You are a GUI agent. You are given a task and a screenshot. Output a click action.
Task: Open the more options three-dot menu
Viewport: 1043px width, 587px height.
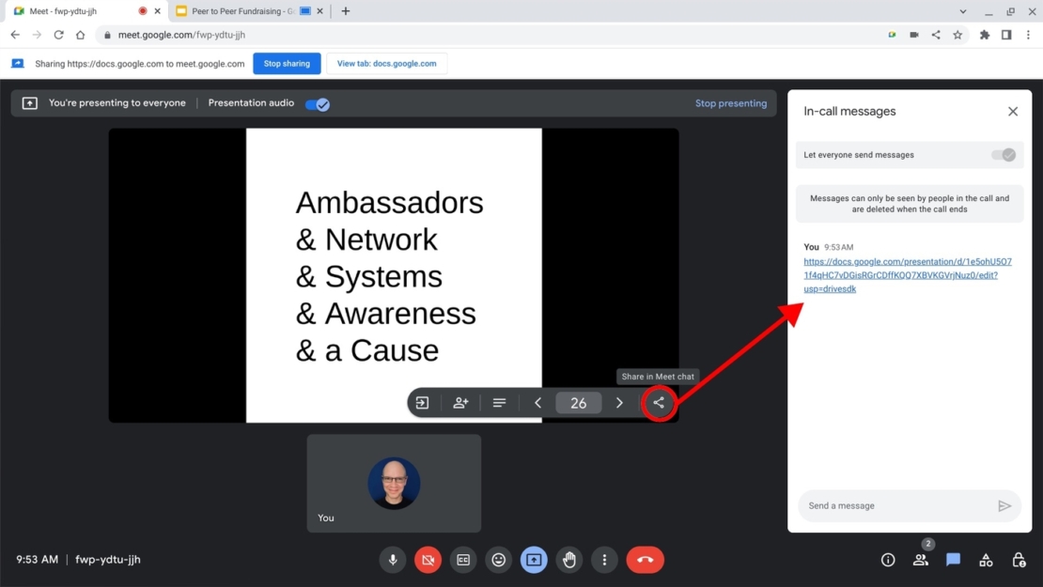(x=604, y=559)
